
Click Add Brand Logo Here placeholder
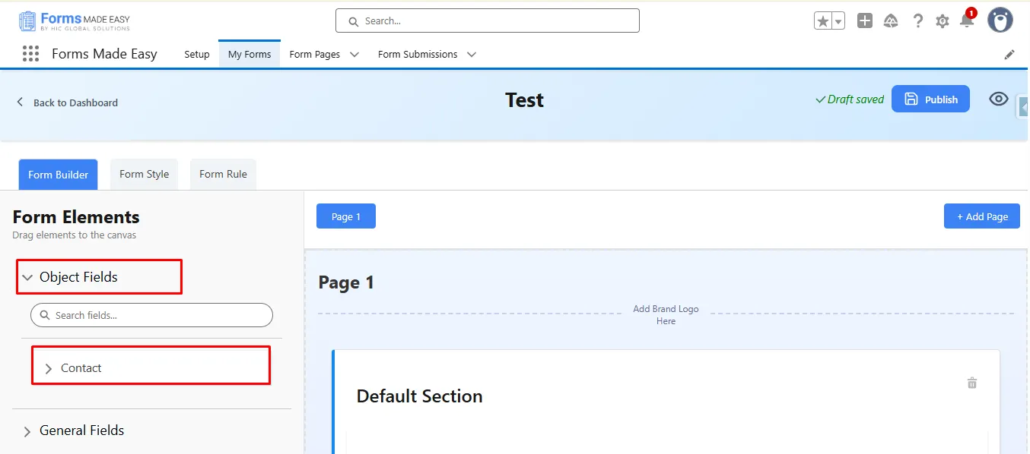click(x=666, y=315)
